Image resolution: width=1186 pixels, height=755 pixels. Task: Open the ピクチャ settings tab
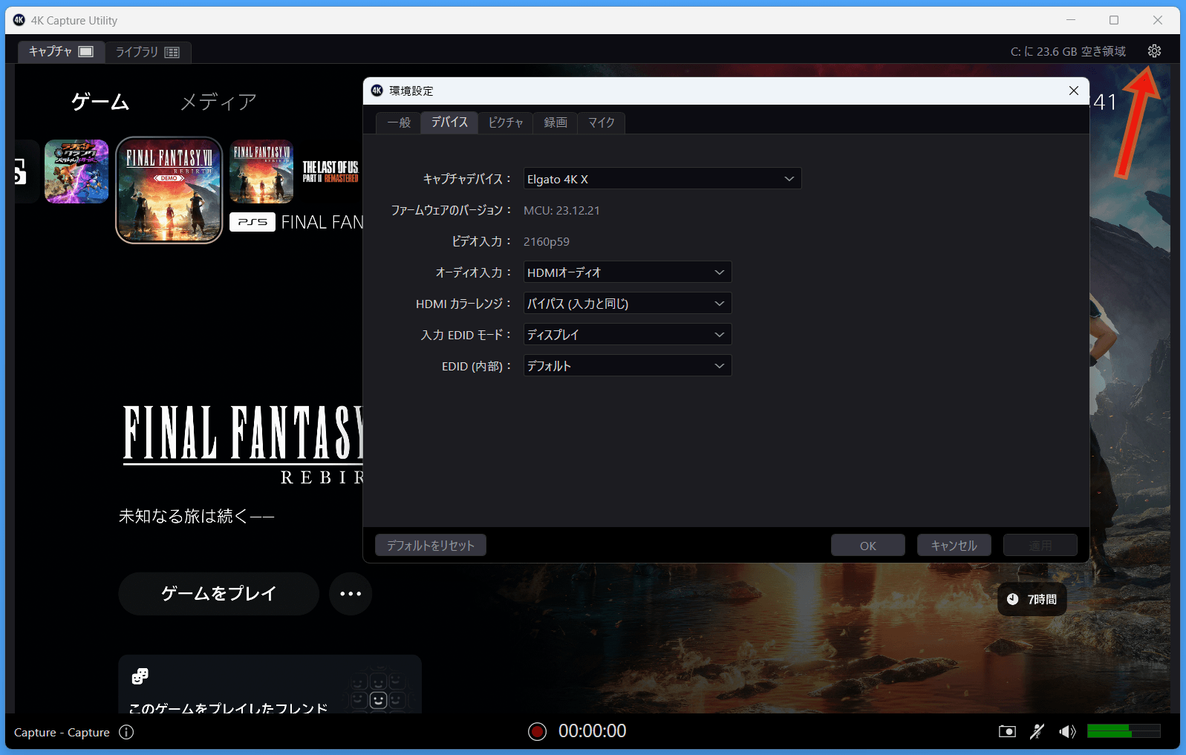tap(506, 122)
